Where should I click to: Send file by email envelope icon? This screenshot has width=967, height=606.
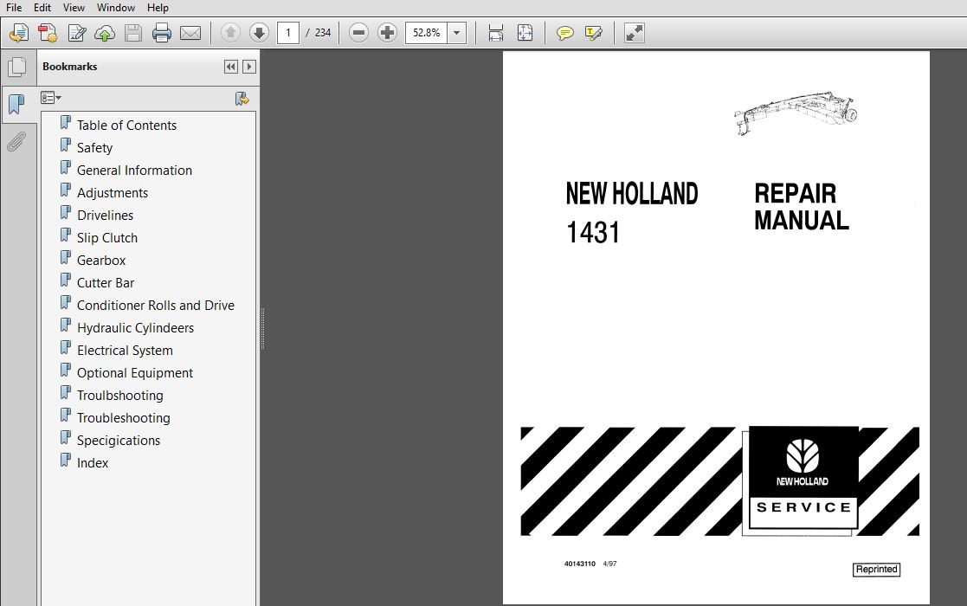point(190,33)
